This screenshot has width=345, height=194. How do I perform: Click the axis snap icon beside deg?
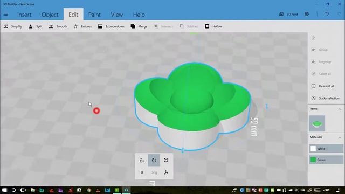point(166,172)
